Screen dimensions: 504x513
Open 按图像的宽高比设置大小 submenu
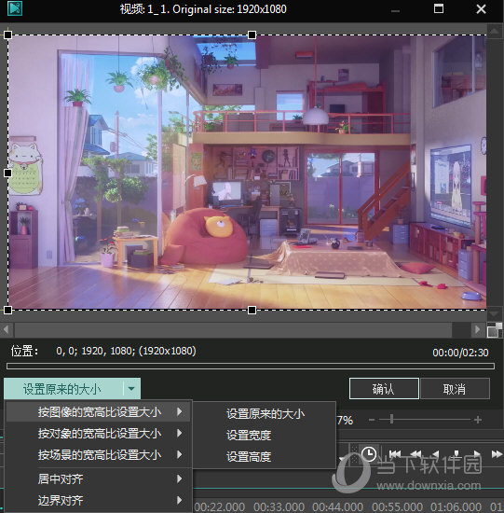[98, 412]
